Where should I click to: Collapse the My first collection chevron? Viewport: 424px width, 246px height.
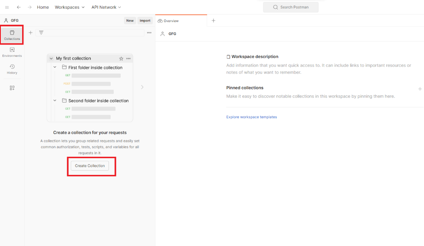point(51,58)
